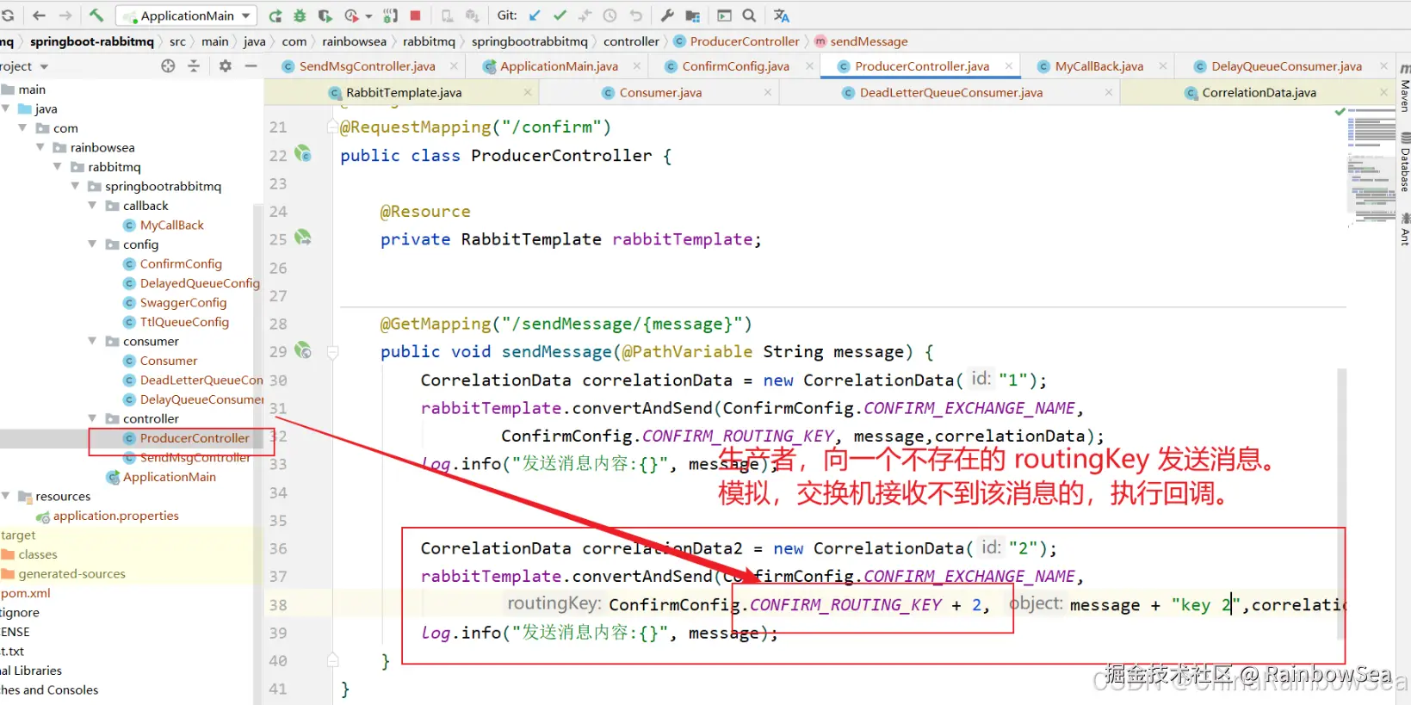Screen dimensions: 1411x705
Task: Click the green Run ApplicationMain icon
Action: pyautogui.click(x=275, y=15)
